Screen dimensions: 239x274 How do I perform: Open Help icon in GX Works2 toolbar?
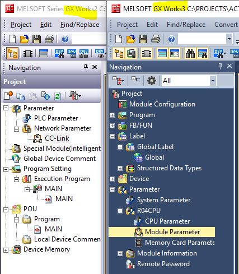65,39
